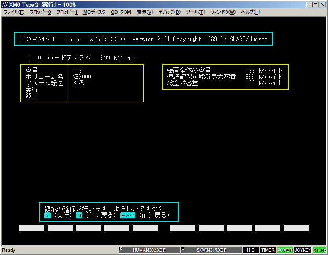Select the 終了 option in format menu
This screenshot has height=255, width=328.
coord(31,96)
